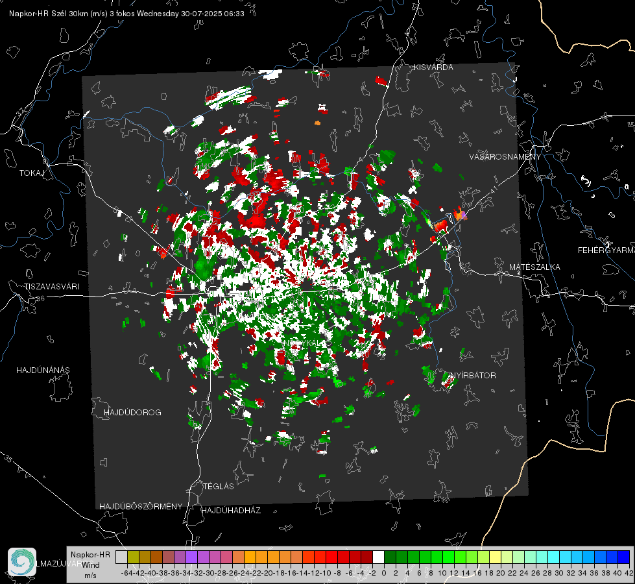Screen dimensions: 635x584
Task: Click the road number 35 label
Action: 8,458
